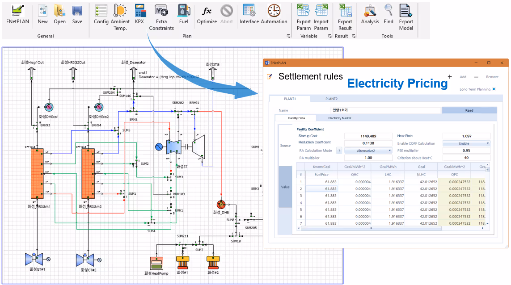
Task: Click the plus sign before Add
Action: click(x=450, y=76)
